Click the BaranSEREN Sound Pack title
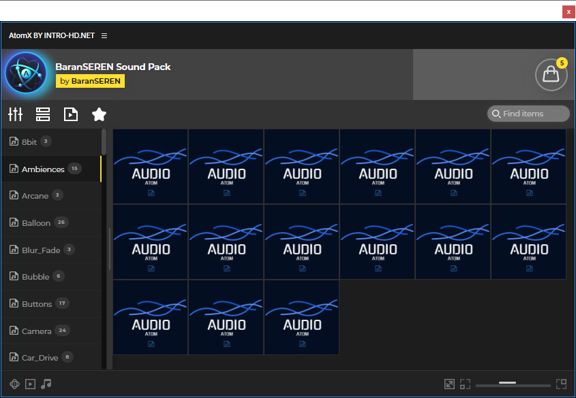This screenshot has width=576, height=398. pyautogui.click(x=112, y=67)
